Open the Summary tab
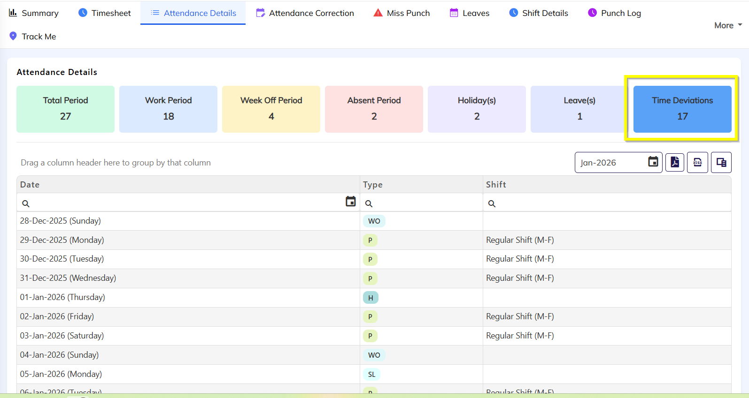Image resolution: width=749 pixels, height=398 pixels. pyautogui.click(x=33, y=13)
